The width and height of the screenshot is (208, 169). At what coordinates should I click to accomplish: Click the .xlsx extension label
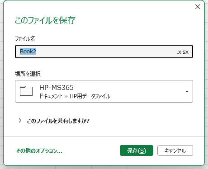tap(183, 52)
